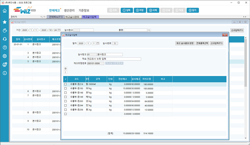Screen dimensions: 250x145
Task: Open the 기준정보 top menu
Action: [x=84, y=10]
